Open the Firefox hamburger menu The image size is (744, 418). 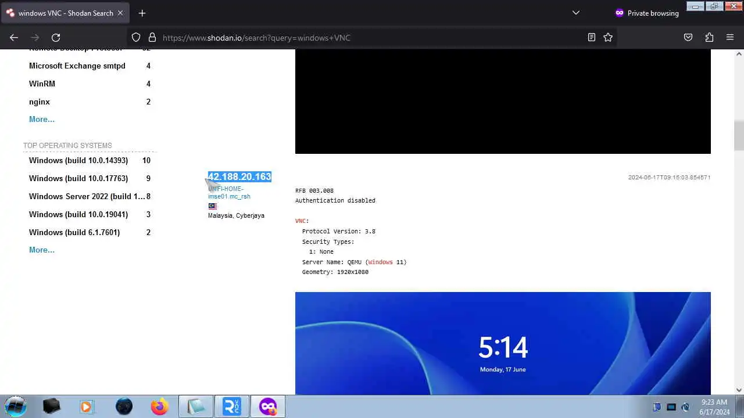click(730, 37)
